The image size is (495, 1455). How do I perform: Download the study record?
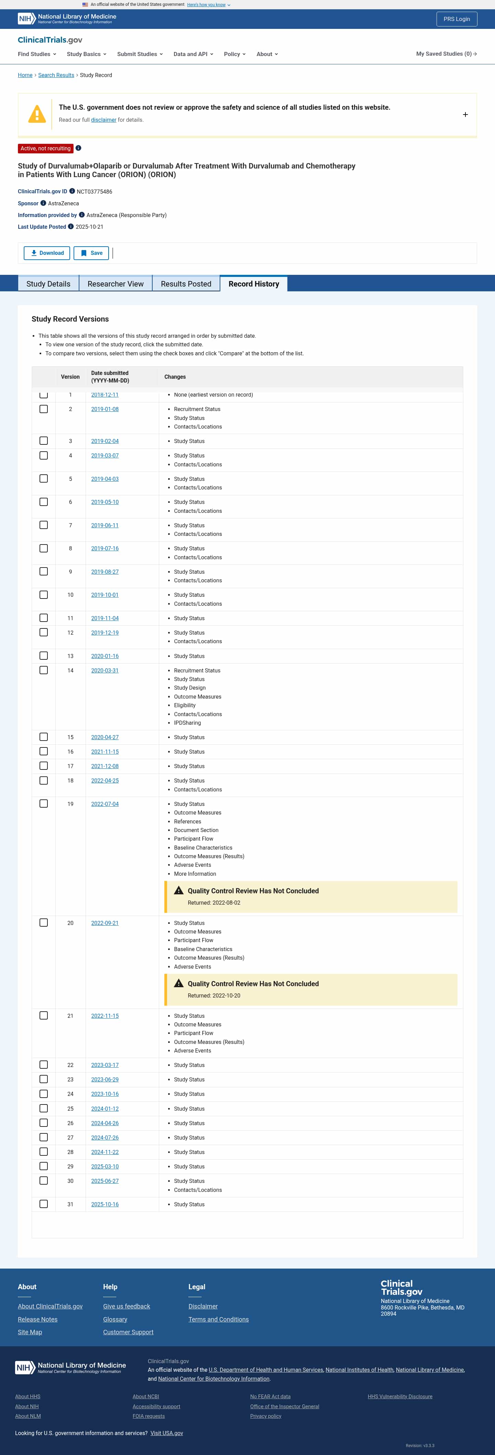pyautogui.click(x=47, y=253)
